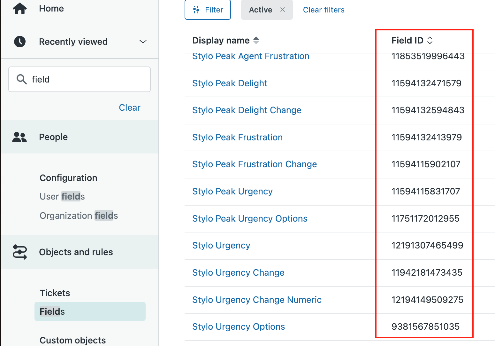Expand the Recently viewed chevron
This screenshot has height=346, width=495.
click(143, 42)
